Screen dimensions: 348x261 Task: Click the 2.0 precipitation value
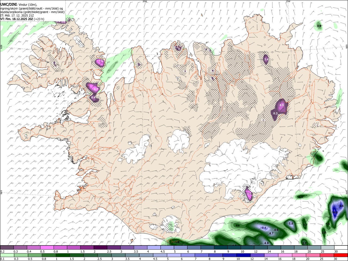click(324, 233)
